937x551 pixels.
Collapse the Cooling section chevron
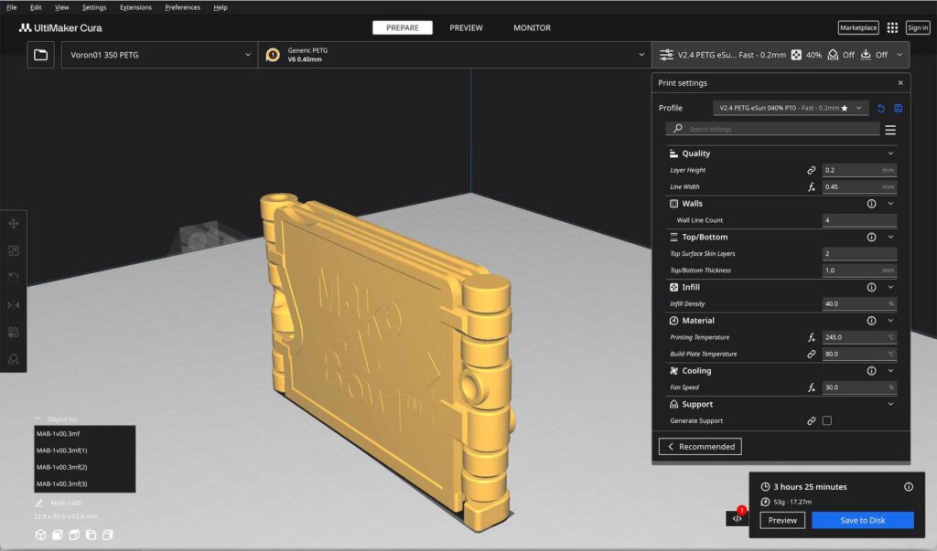coord(890,371)
